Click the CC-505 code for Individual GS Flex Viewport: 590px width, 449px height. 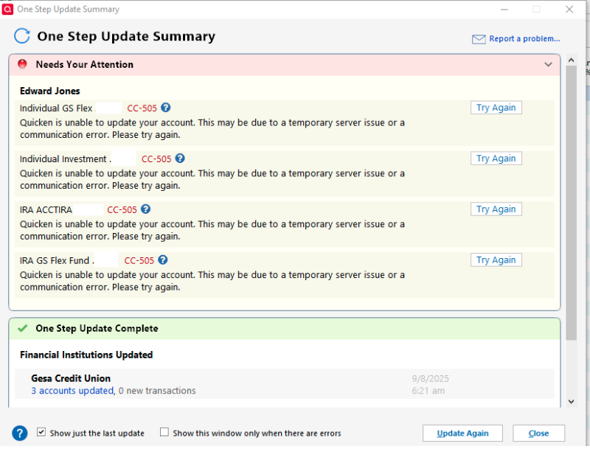[142, 108]
